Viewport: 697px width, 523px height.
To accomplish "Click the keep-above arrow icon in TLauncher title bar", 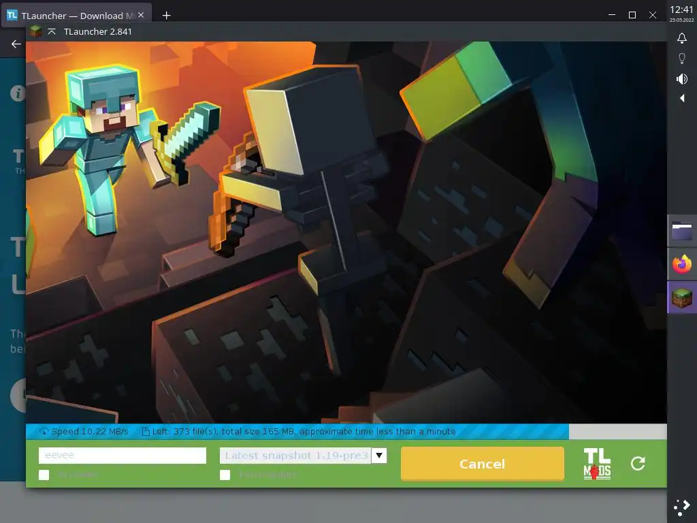I will (x=52, y=31).
